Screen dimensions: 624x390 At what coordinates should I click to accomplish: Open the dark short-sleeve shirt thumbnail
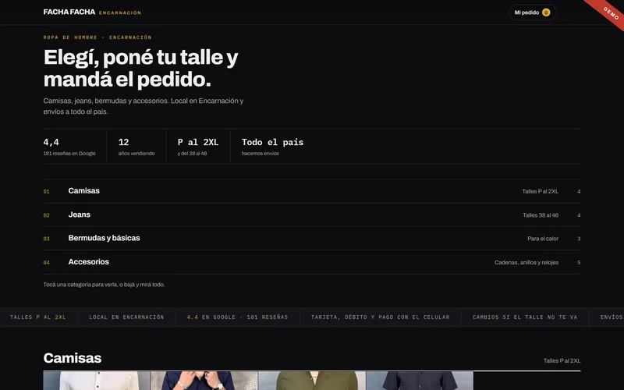click(420, 381)
